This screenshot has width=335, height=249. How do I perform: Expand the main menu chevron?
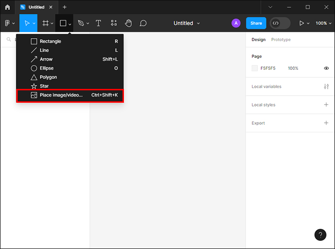[x=13, y=23]
